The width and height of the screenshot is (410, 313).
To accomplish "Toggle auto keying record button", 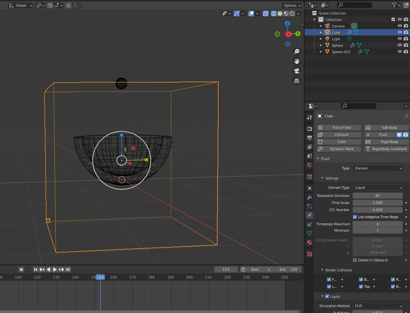I will coord(21,269).
